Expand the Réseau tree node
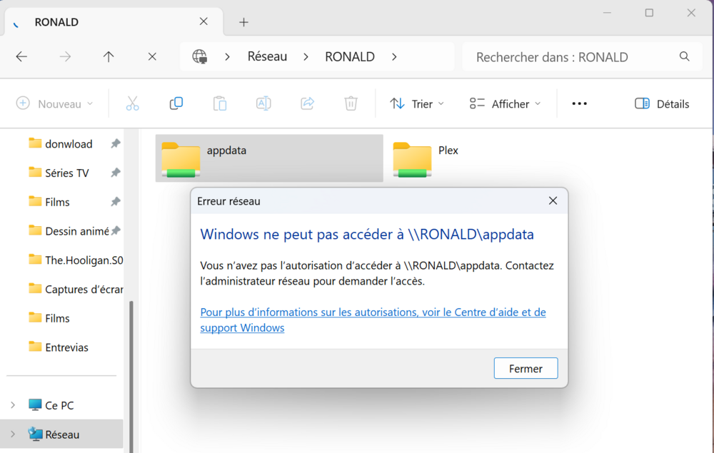 (x=13, y=434)
